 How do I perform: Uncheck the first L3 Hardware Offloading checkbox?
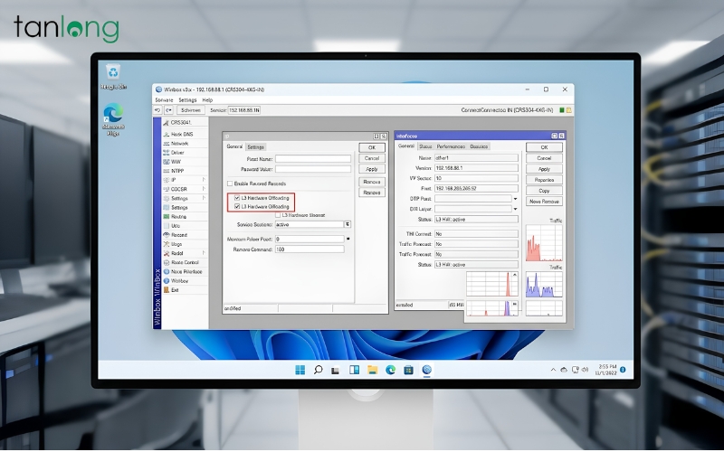click(x=237, y=197)
